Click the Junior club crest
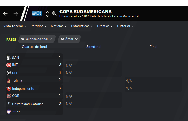This screenshot has width=188, height=121. (9, 111)
